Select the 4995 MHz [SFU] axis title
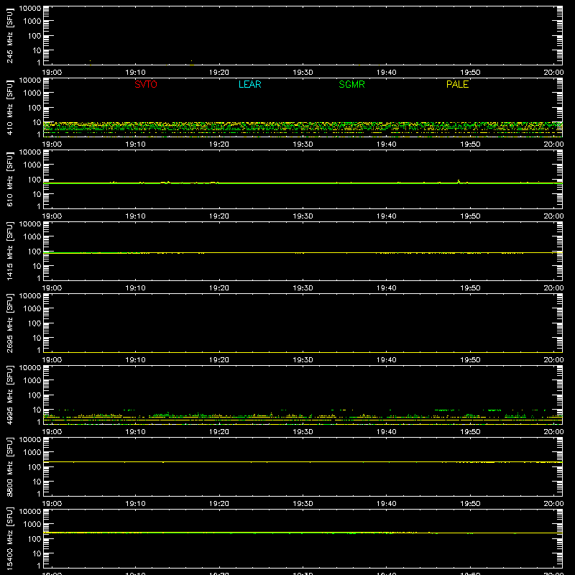This screenshot has height=575, width=575. click(x=10, y=395)
